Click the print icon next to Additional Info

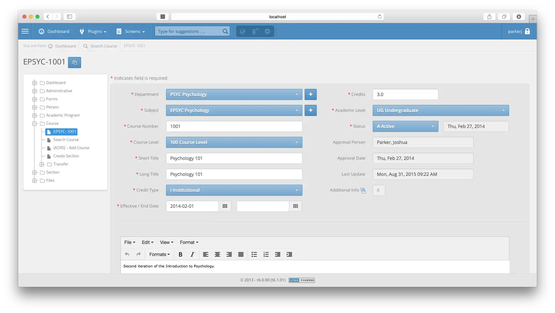tap(363, 190)
